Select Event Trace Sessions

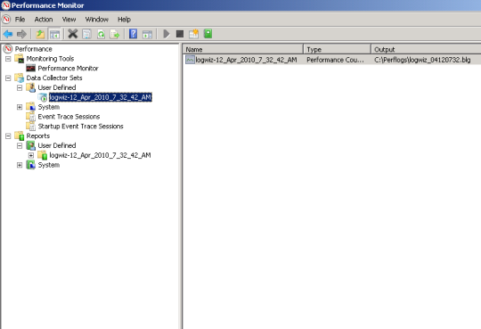[69, 117]
